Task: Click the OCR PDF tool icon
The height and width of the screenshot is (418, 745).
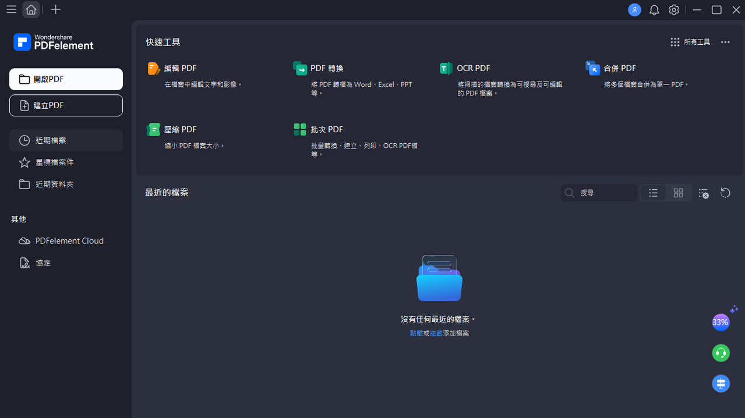Action: (x=446, y=69)
